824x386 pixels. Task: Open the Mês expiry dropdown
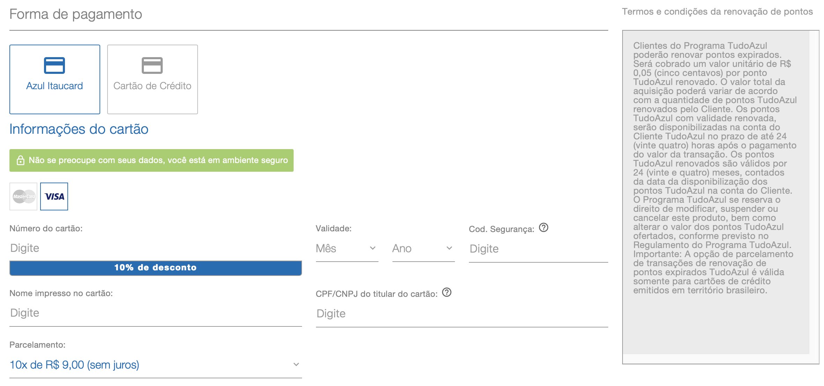pos(347,249)
